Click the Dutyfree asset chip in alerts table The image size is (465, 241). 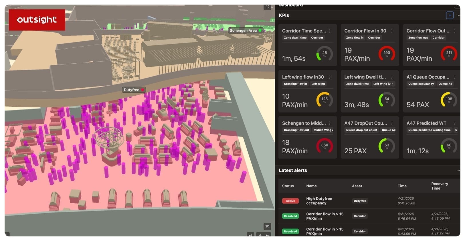coord(360,201)
